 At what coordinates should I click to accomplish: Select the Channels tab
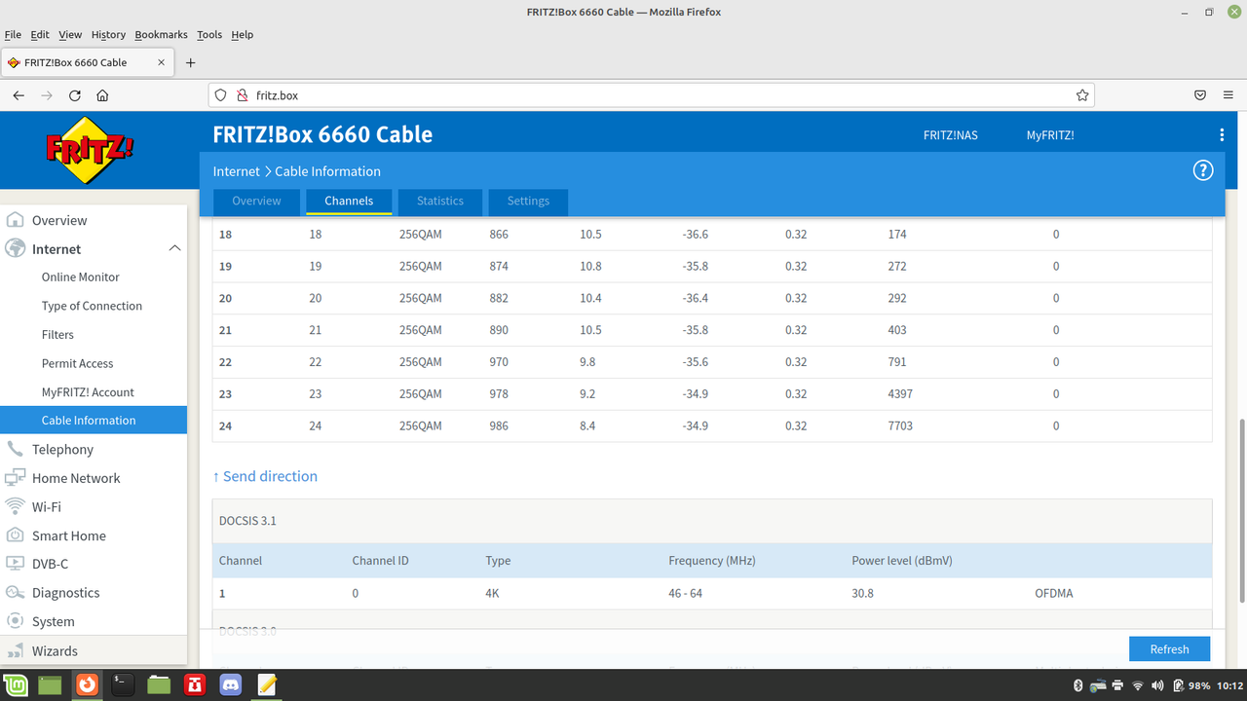pyautogui.click(x=349, y=202)
